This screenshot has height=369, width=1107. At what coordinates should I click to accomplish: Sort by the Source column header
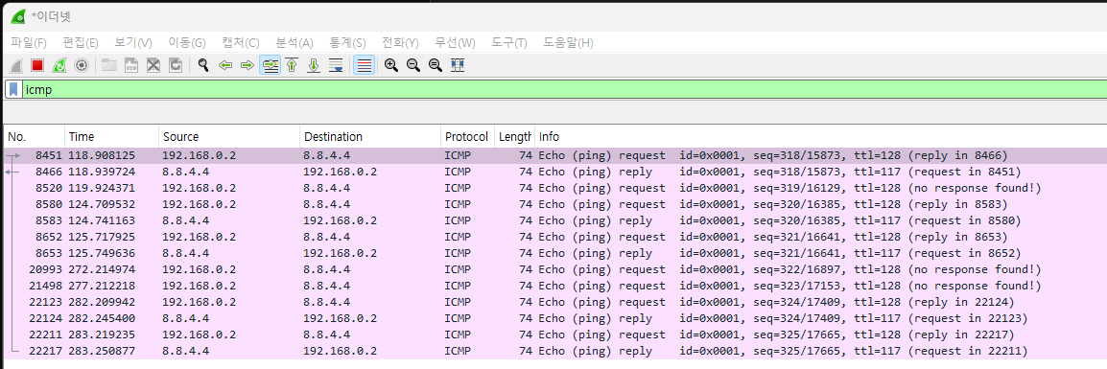point(229,137)
